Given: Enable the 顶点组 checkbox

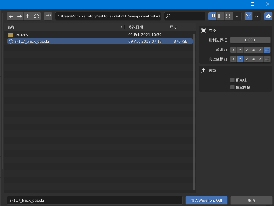Looking at the screenshot, I should [232, 80].
